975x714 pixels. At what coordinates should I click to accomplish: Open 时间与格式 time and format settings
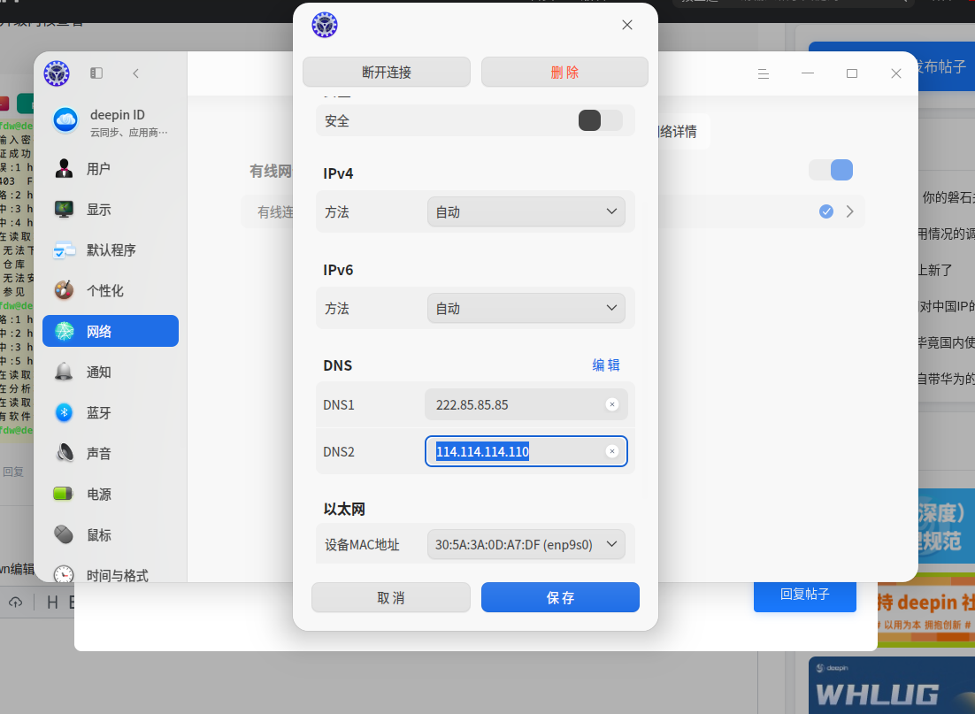coord(111,573)
